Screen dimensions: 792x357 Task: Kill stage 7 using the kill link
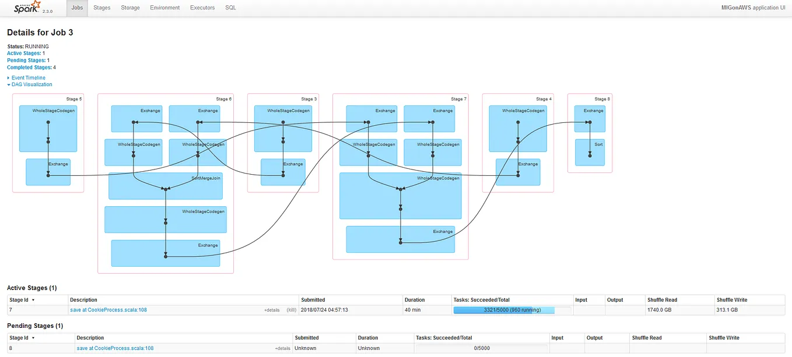pyautogui.click(x=291, y=310)
